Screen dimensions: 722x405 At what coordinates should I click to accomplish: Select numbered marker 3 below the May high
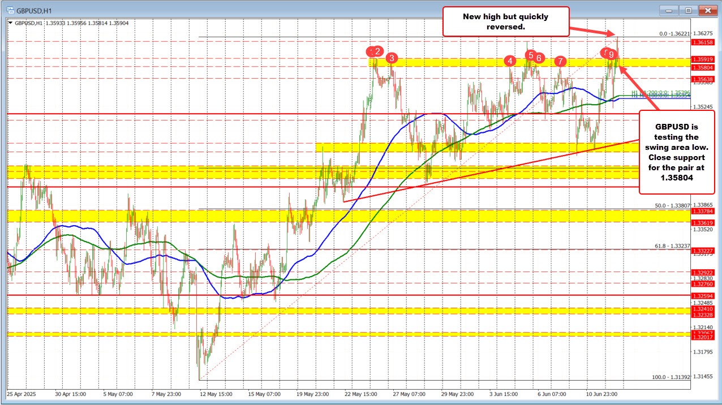391,58
